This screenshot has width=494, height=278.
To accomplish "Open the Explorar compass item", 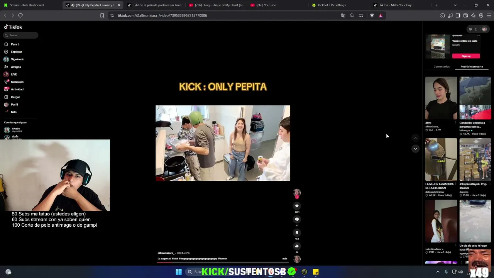I will click(13, 52).
